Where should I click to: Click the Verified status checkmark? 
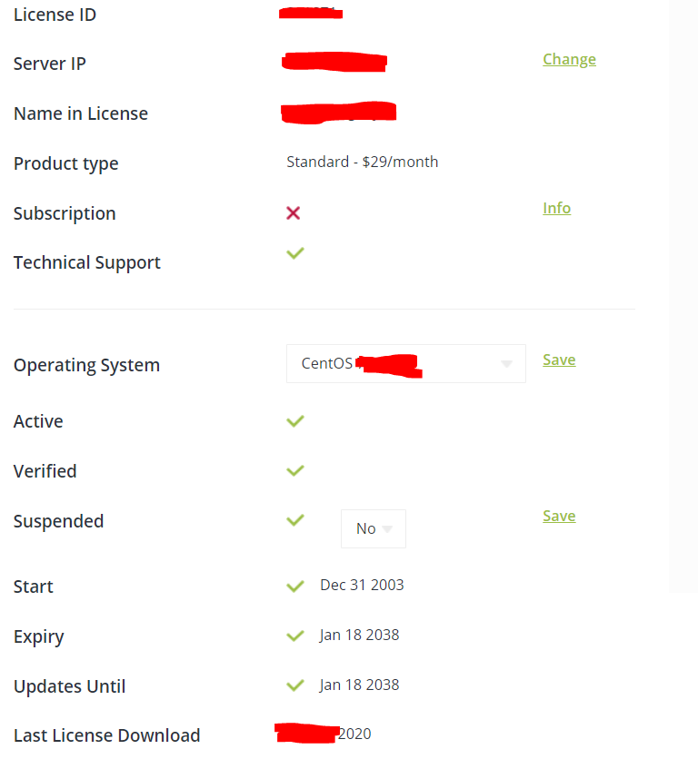[x=294, y=470]
